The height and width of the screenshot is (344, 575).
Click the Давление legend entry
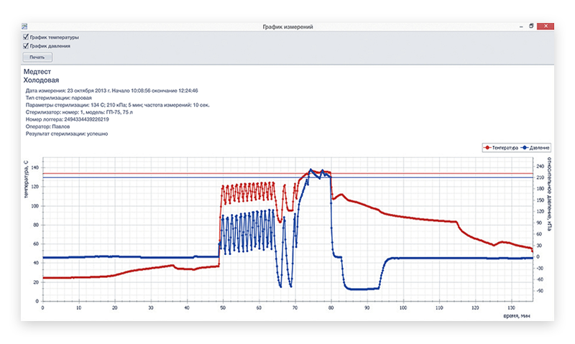(535, 148)
